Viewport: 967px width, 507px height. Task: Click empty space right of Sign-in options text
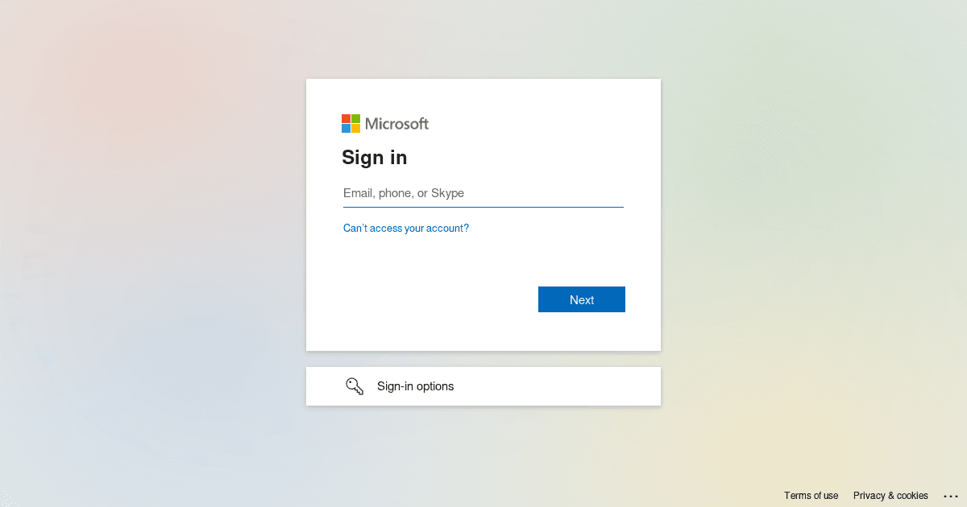point(556,386)
